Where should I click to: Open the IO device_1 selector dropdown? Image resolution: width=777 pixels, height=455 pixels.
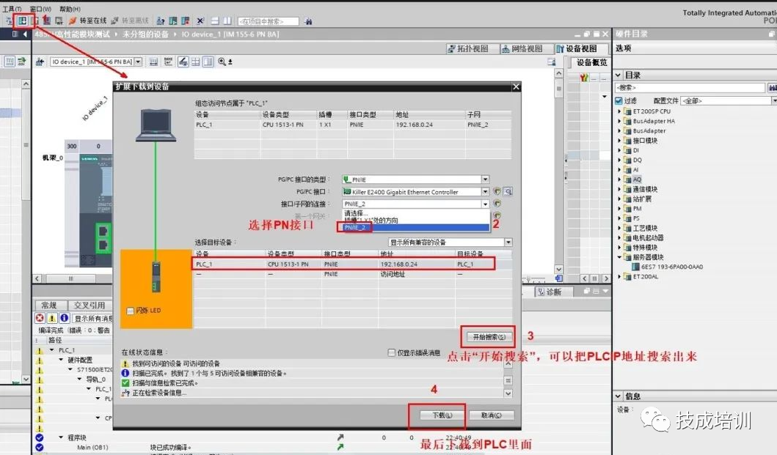138,62
